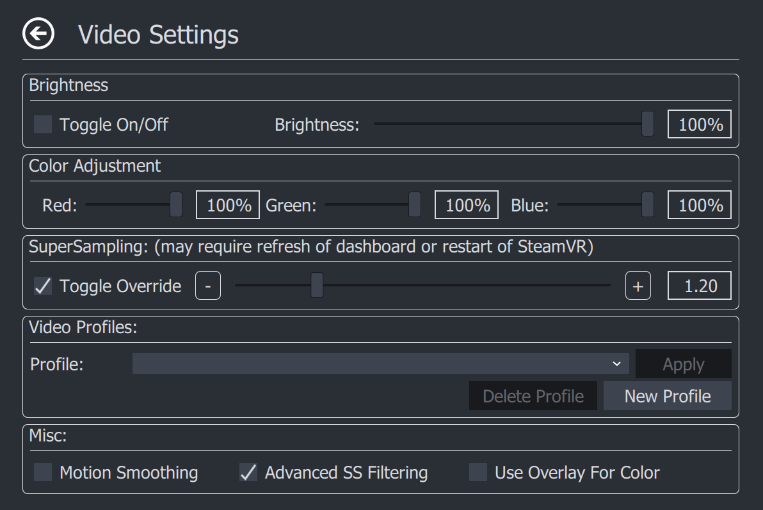Go back using the arrow icon
This screenshot has height=510, width=763.
[38, 33]
